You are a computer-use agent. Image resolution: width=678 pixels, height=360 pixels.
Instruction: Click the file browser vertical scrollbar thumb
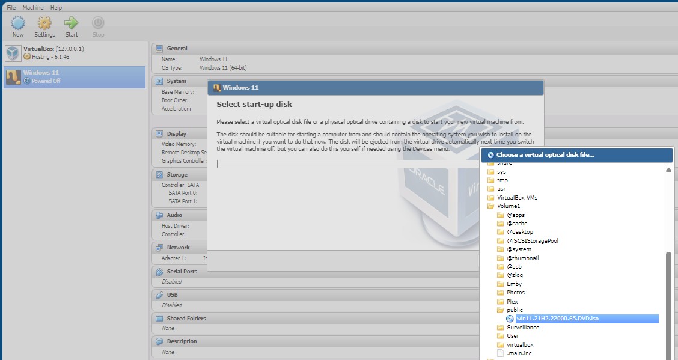click(668, 305)
